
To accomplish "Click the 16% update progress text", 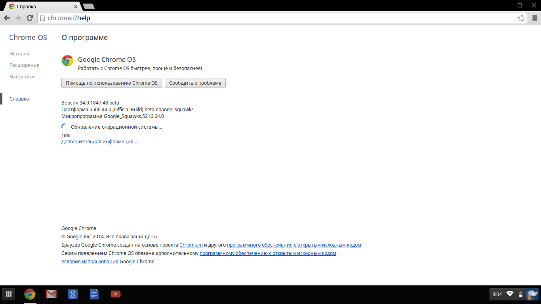I will point(66,135).
